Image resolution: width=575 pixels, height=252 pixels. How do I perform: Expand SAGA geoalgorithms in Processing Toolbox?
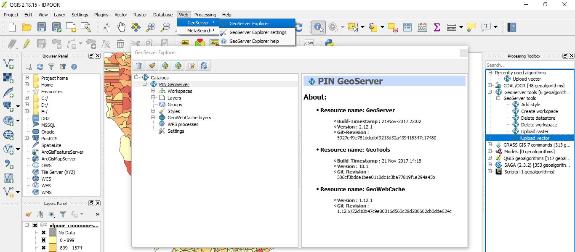tap(490, 165)
